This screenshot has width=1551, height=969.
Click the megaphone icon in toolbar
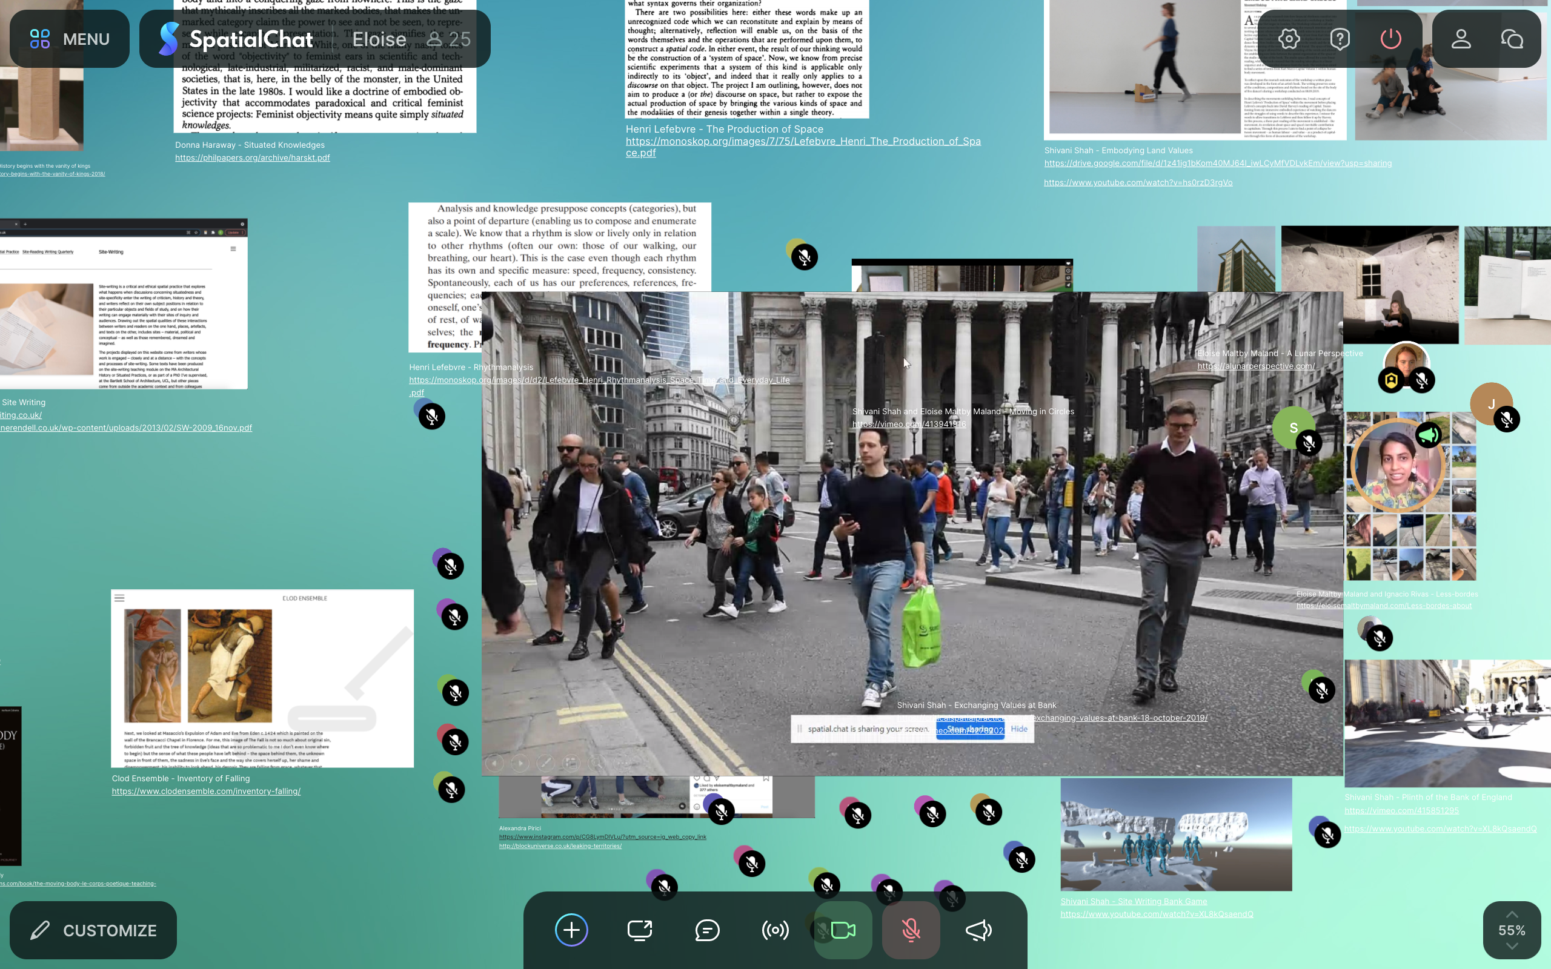[x=978, y=930]
